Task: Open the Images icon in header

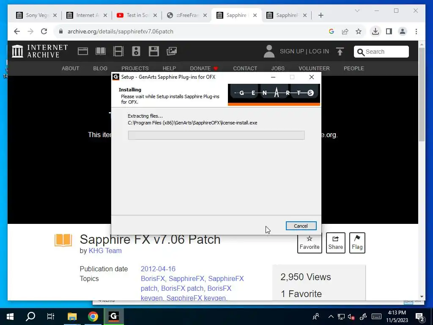Action: coord(172,51)
